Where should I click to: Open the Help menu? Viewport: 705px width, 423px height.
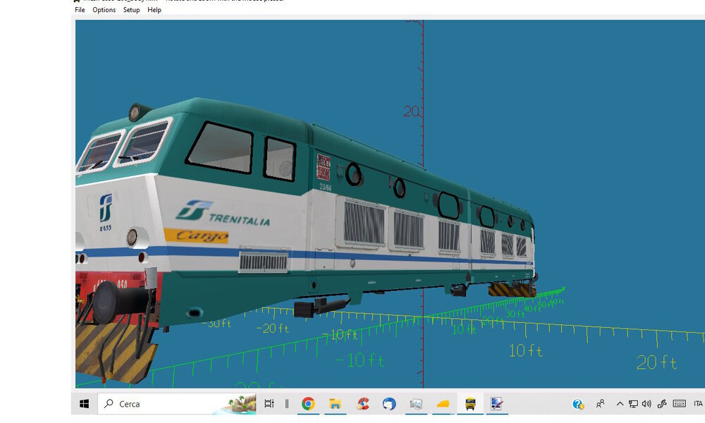click(x=154, y=10)
